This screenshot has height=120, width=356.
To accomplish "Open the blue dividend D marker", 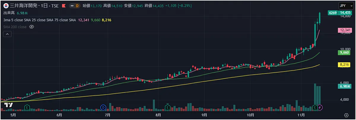I will pos(103,107).
